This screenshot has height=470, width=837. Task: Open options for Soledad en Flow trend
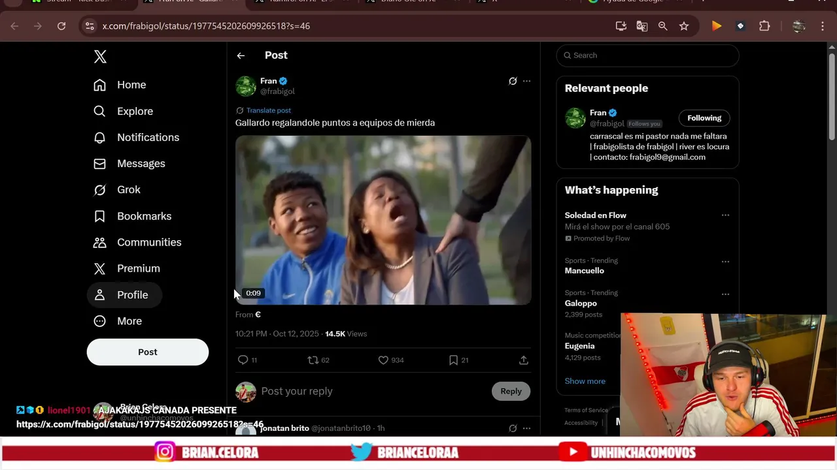pyautogui.click(x=725, y=215)
